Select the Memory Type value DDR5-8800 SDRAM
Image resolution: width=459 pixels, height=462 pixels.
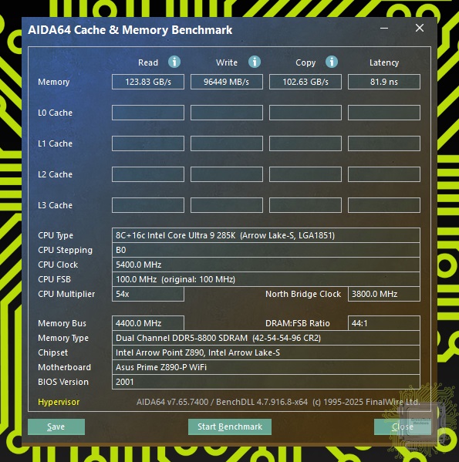tap(266, 338)
